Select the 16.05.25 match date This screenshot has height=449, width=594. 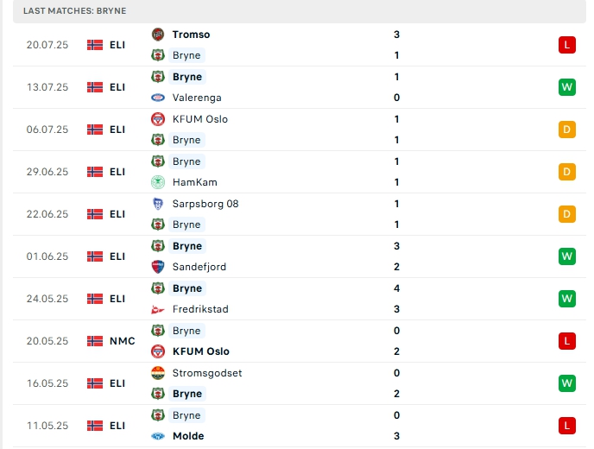47,383
